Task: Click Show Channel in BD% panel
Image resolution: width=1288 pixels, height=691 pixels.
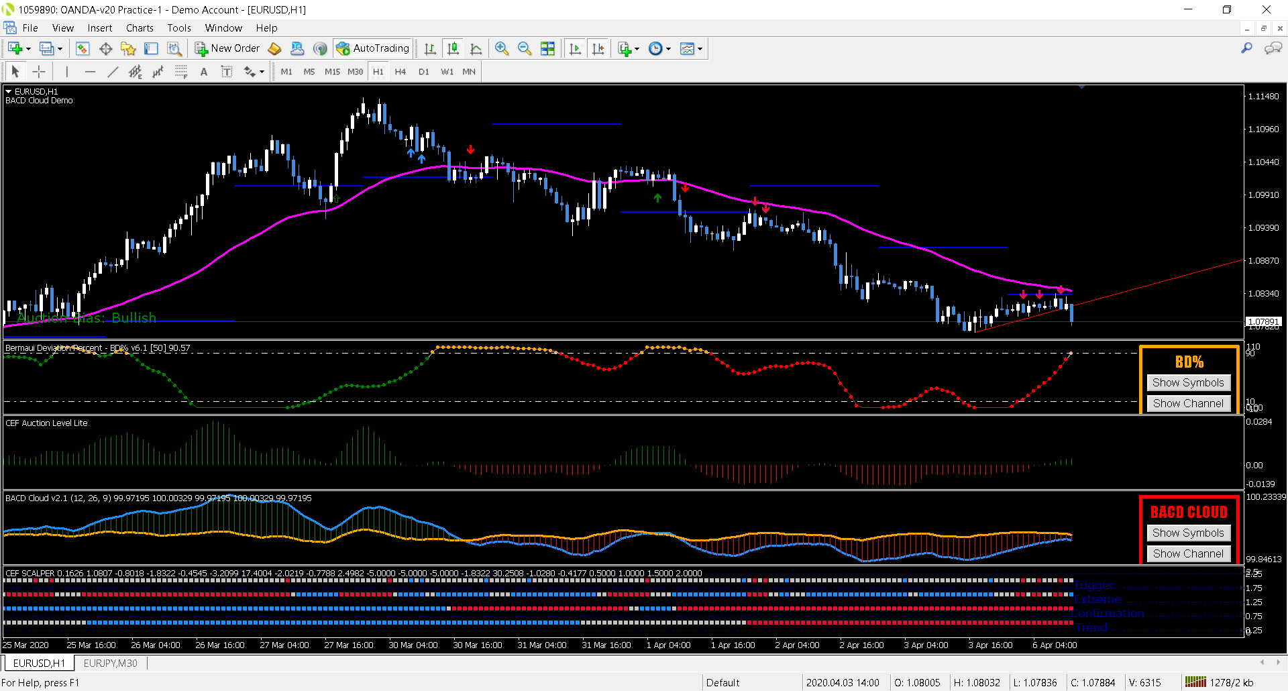Action: (1188, 403)
